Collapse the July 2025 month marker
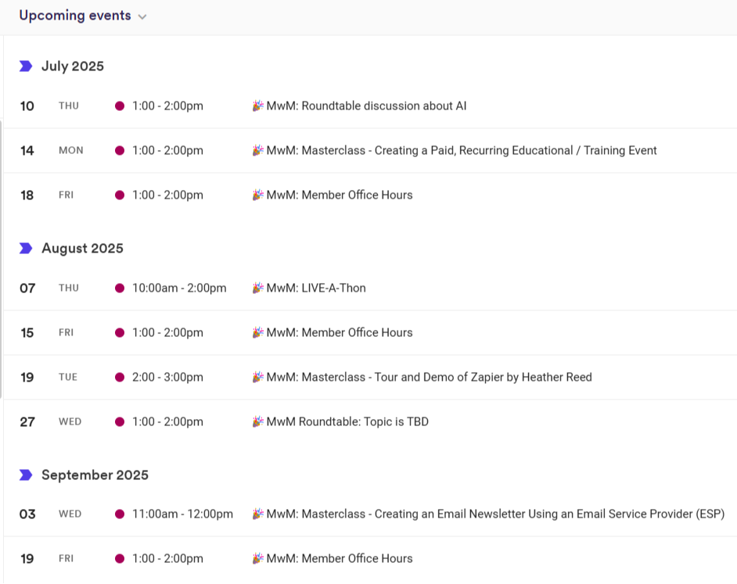 point(26,66)
